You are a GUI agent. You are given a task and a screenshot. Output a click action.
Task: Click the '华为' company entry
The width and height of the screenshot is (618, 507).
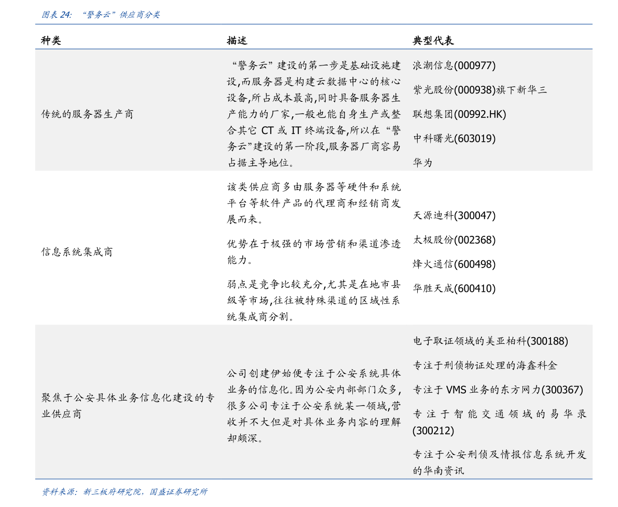coord(422,163)
